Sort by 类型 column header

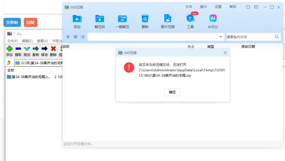(x=211, y=47)
